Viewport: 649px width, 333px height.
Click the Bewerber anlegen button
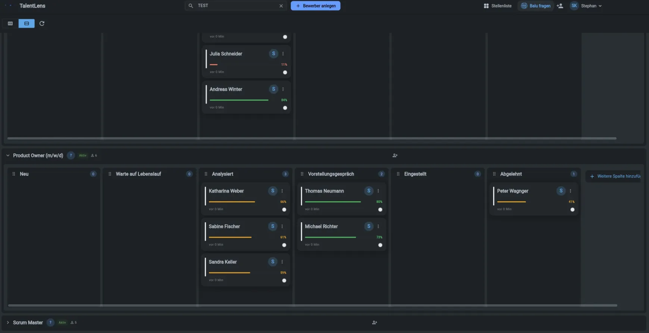(x=316, y=6)
